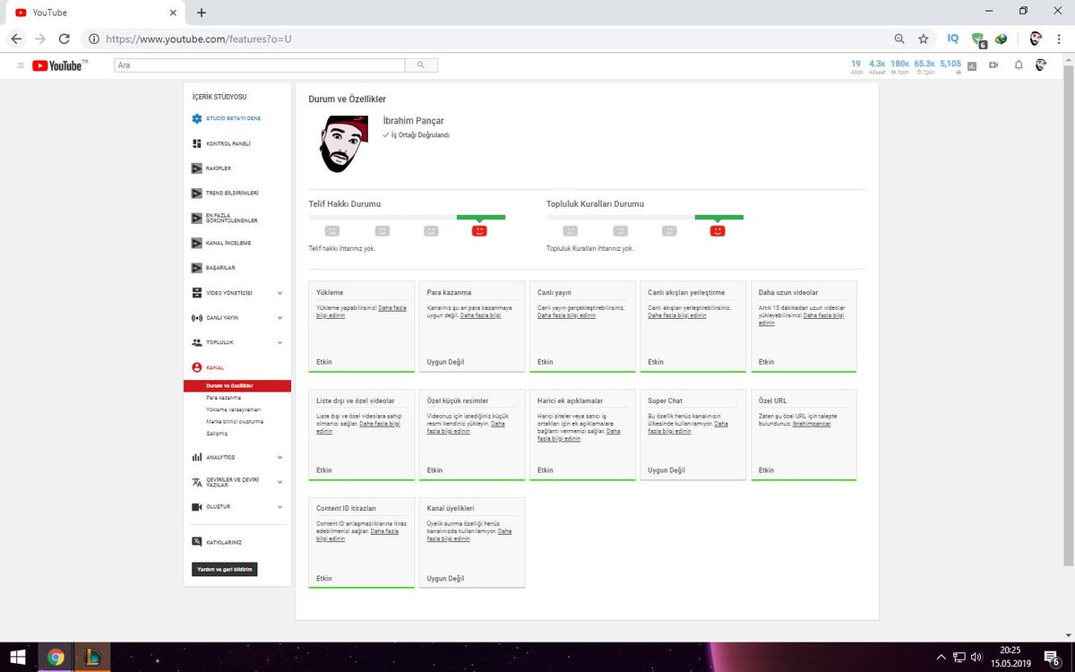1075x672 pixels.
Task: Open the green shield adblock extension
Action: click(978, 39)
